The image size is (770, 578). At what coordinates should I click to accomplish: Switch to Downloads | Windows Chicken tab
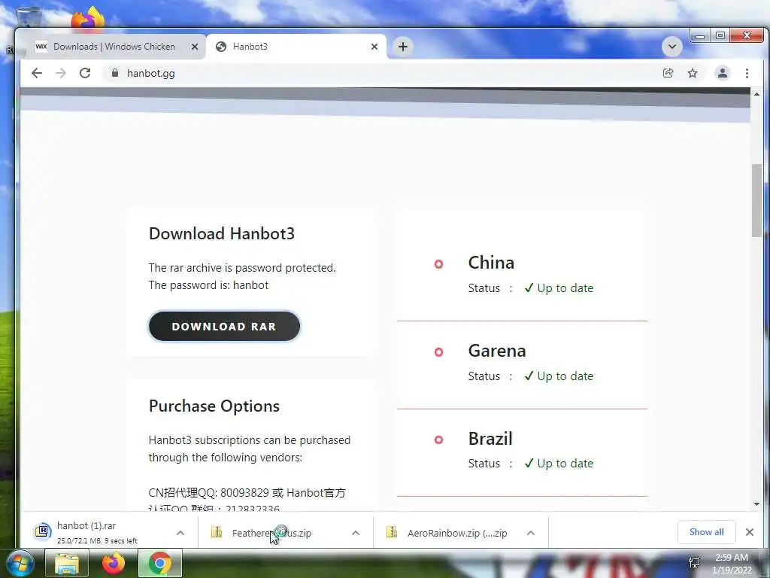[114, 47]
